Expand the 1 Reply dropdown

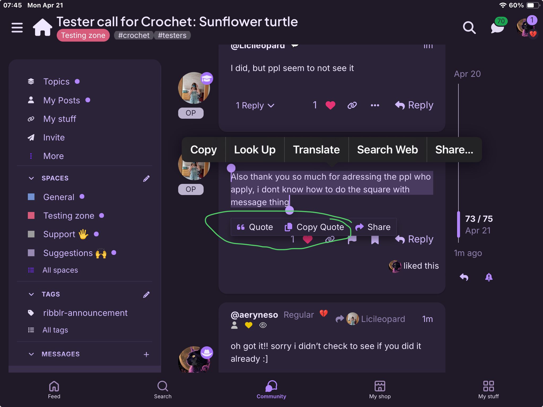click(x=255, y=105)
